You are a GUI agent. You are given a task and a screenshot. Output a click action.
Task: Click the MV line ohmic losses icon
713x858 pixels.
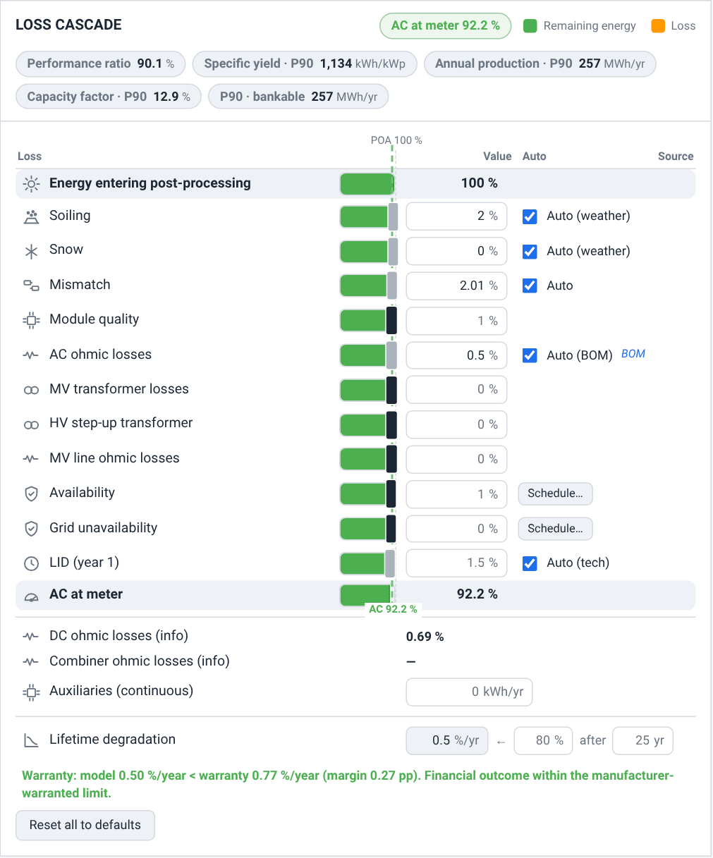pyautogui.click(x=31, y=459)
